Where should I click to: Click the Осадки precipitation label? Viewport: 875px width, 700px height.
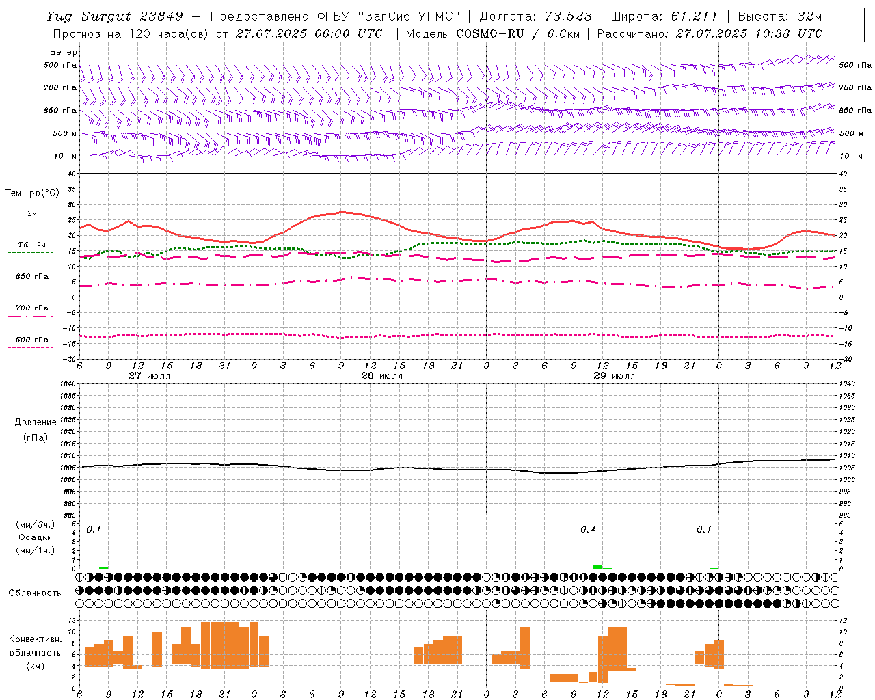[x=36, y=537]
